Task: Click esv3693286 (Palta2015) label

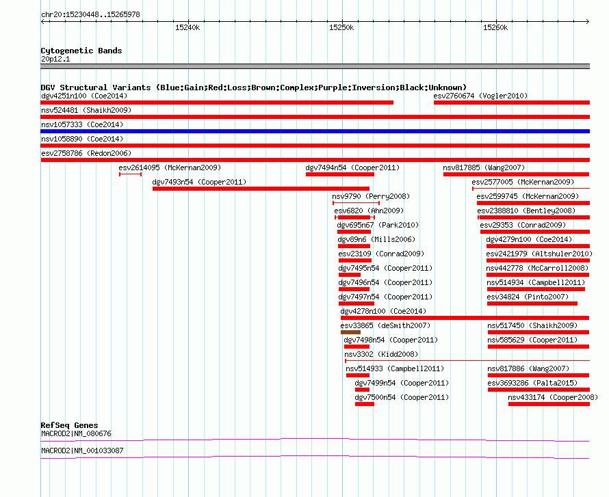Action: (532, 383)
